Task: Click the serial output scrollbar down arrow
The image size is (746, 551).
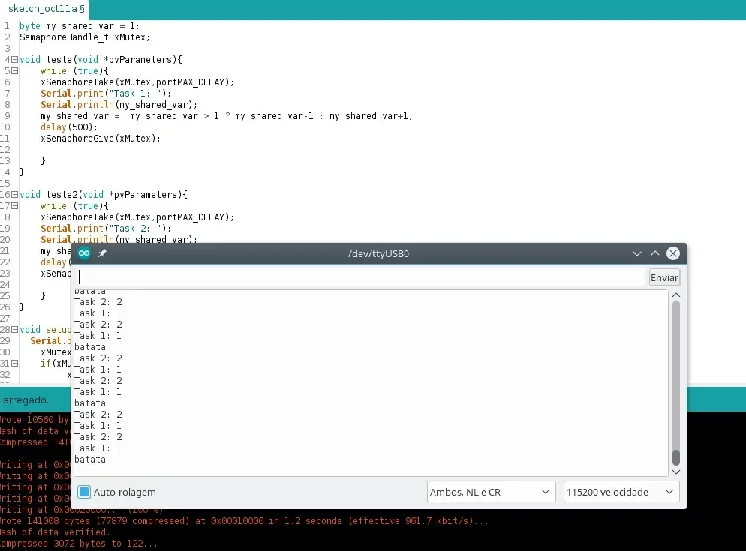Action: coord(676,472)
